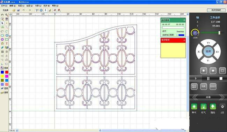Toggle the green follow (随动) switch

coord(213,107)
